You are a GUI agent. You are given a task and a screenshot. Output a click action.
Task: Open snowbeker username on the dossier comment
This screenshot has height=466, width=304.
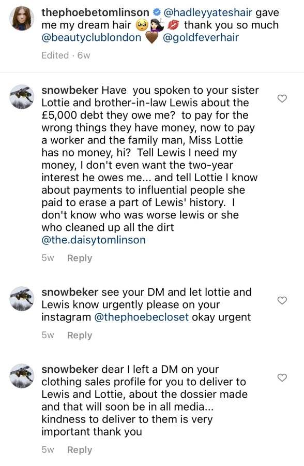click(70, 369)
